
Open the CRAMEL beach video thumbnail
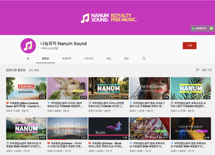(26, 88)
